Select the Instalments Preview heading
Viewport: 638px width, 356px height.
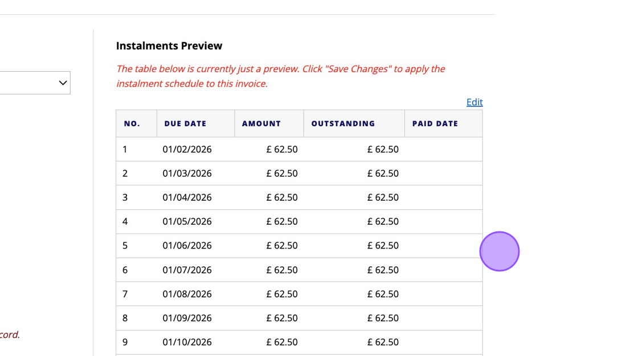[x=169, y=46]
